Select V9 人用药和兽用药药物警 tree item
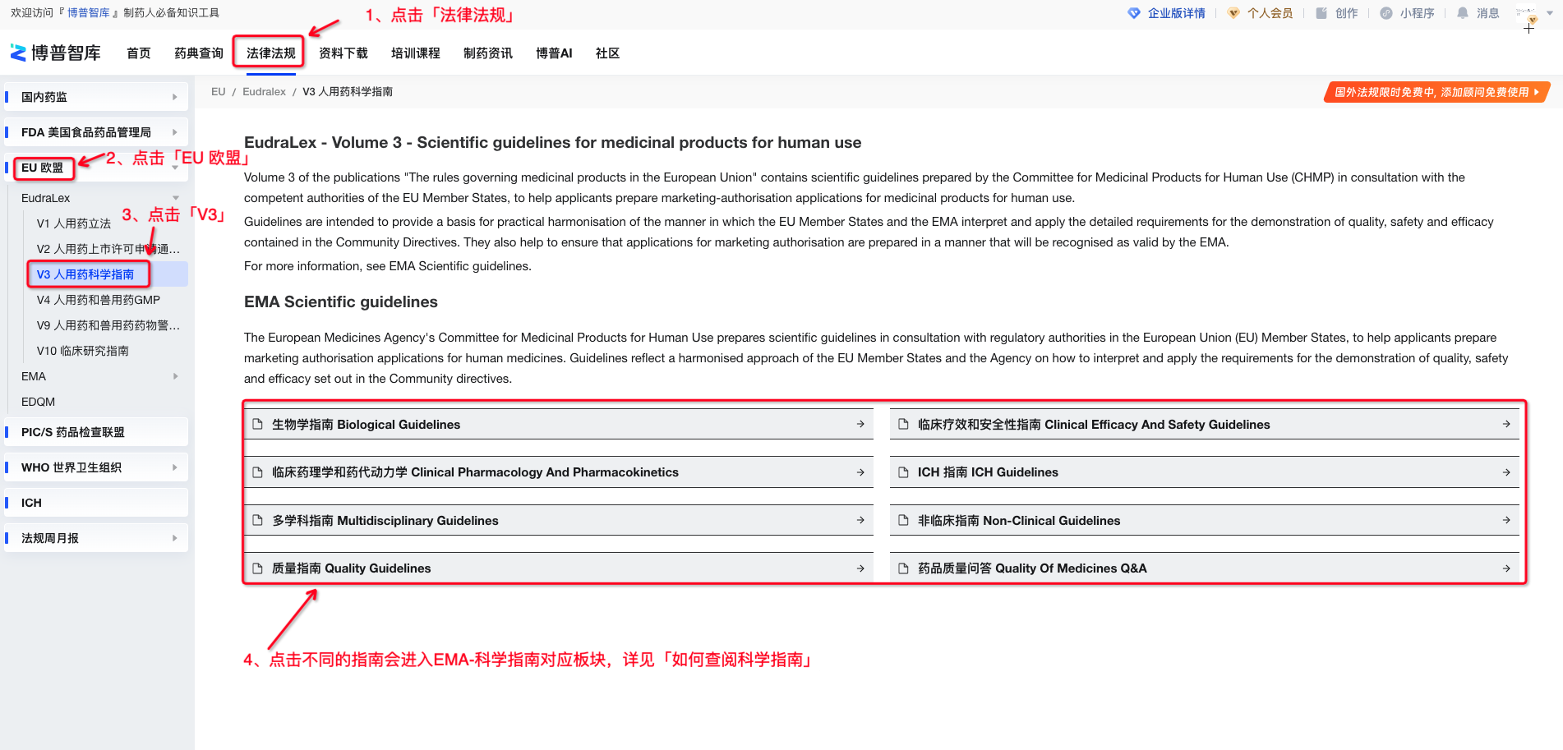The width and height of the screenshot is (1563, 750). pos(108,325)
